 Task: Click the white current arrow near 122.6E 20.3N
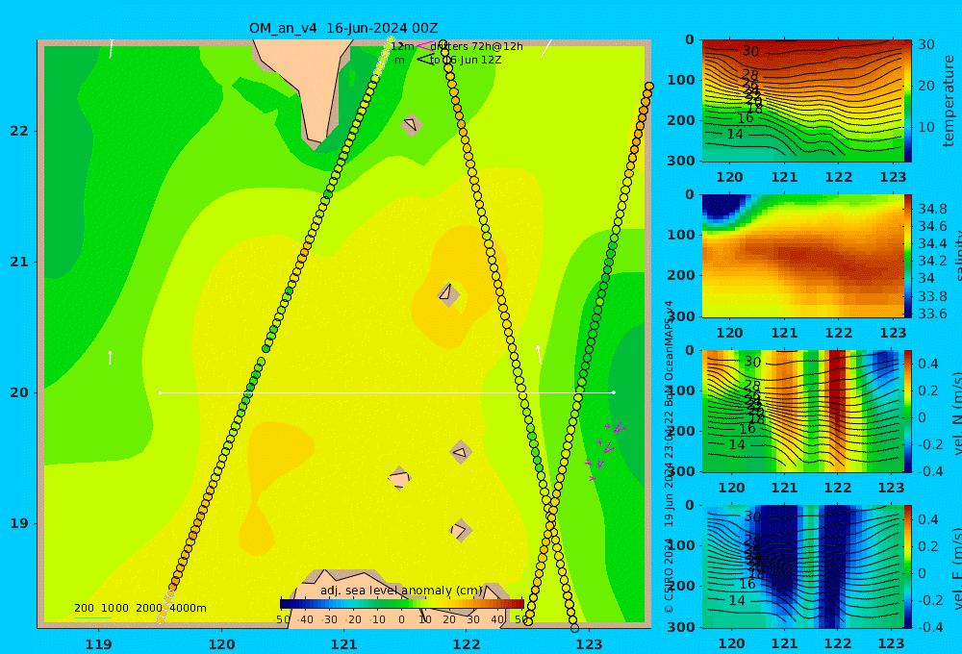tap(539, 354)
